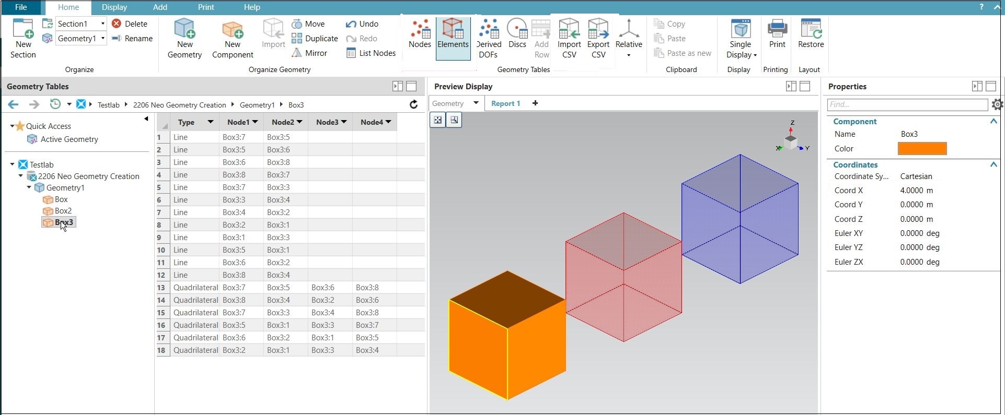
Task: Switch to the Display ribbon tab
Action: (x=114, y=7)
